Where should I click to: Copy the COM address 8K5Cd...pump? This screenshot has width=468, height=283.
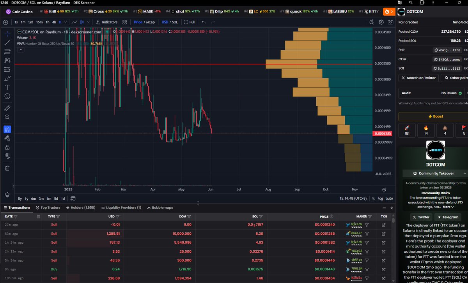click(448, 59)
